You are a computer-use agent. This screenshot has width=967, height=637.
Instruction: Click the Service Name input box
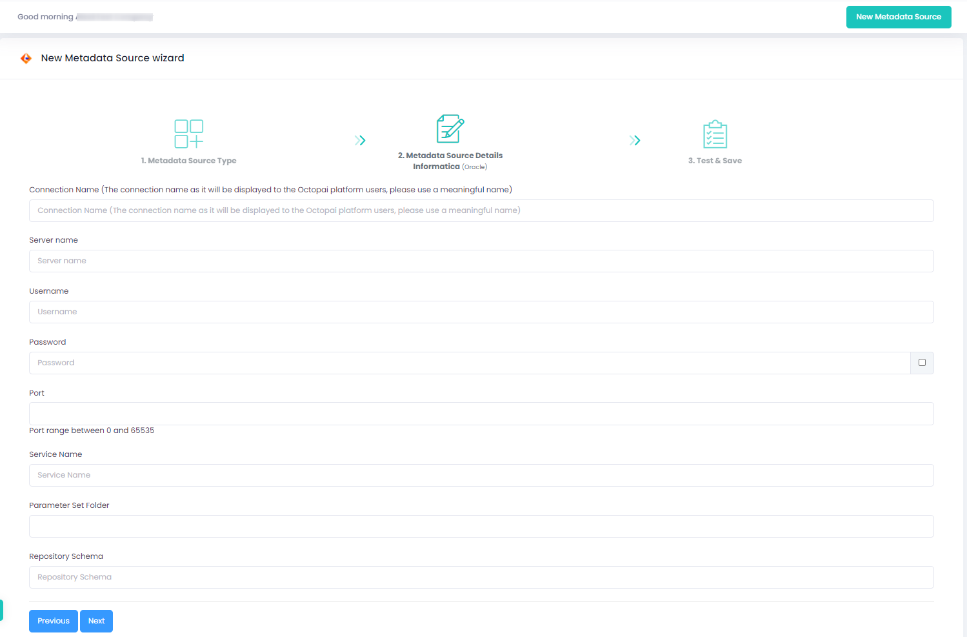pyautogui.click(x=481, y=475)
